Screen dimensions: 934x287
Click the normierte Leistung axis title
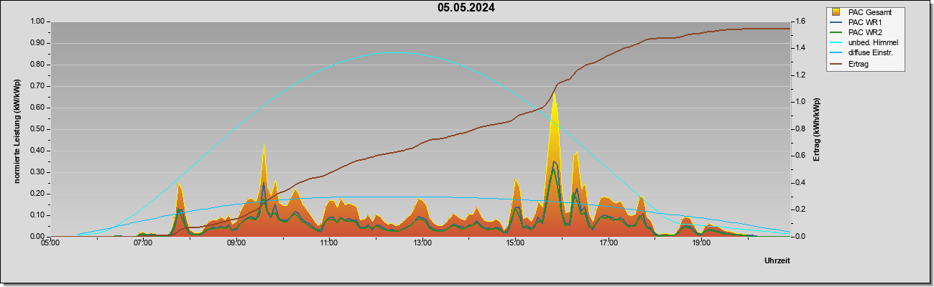pos(17,129)
